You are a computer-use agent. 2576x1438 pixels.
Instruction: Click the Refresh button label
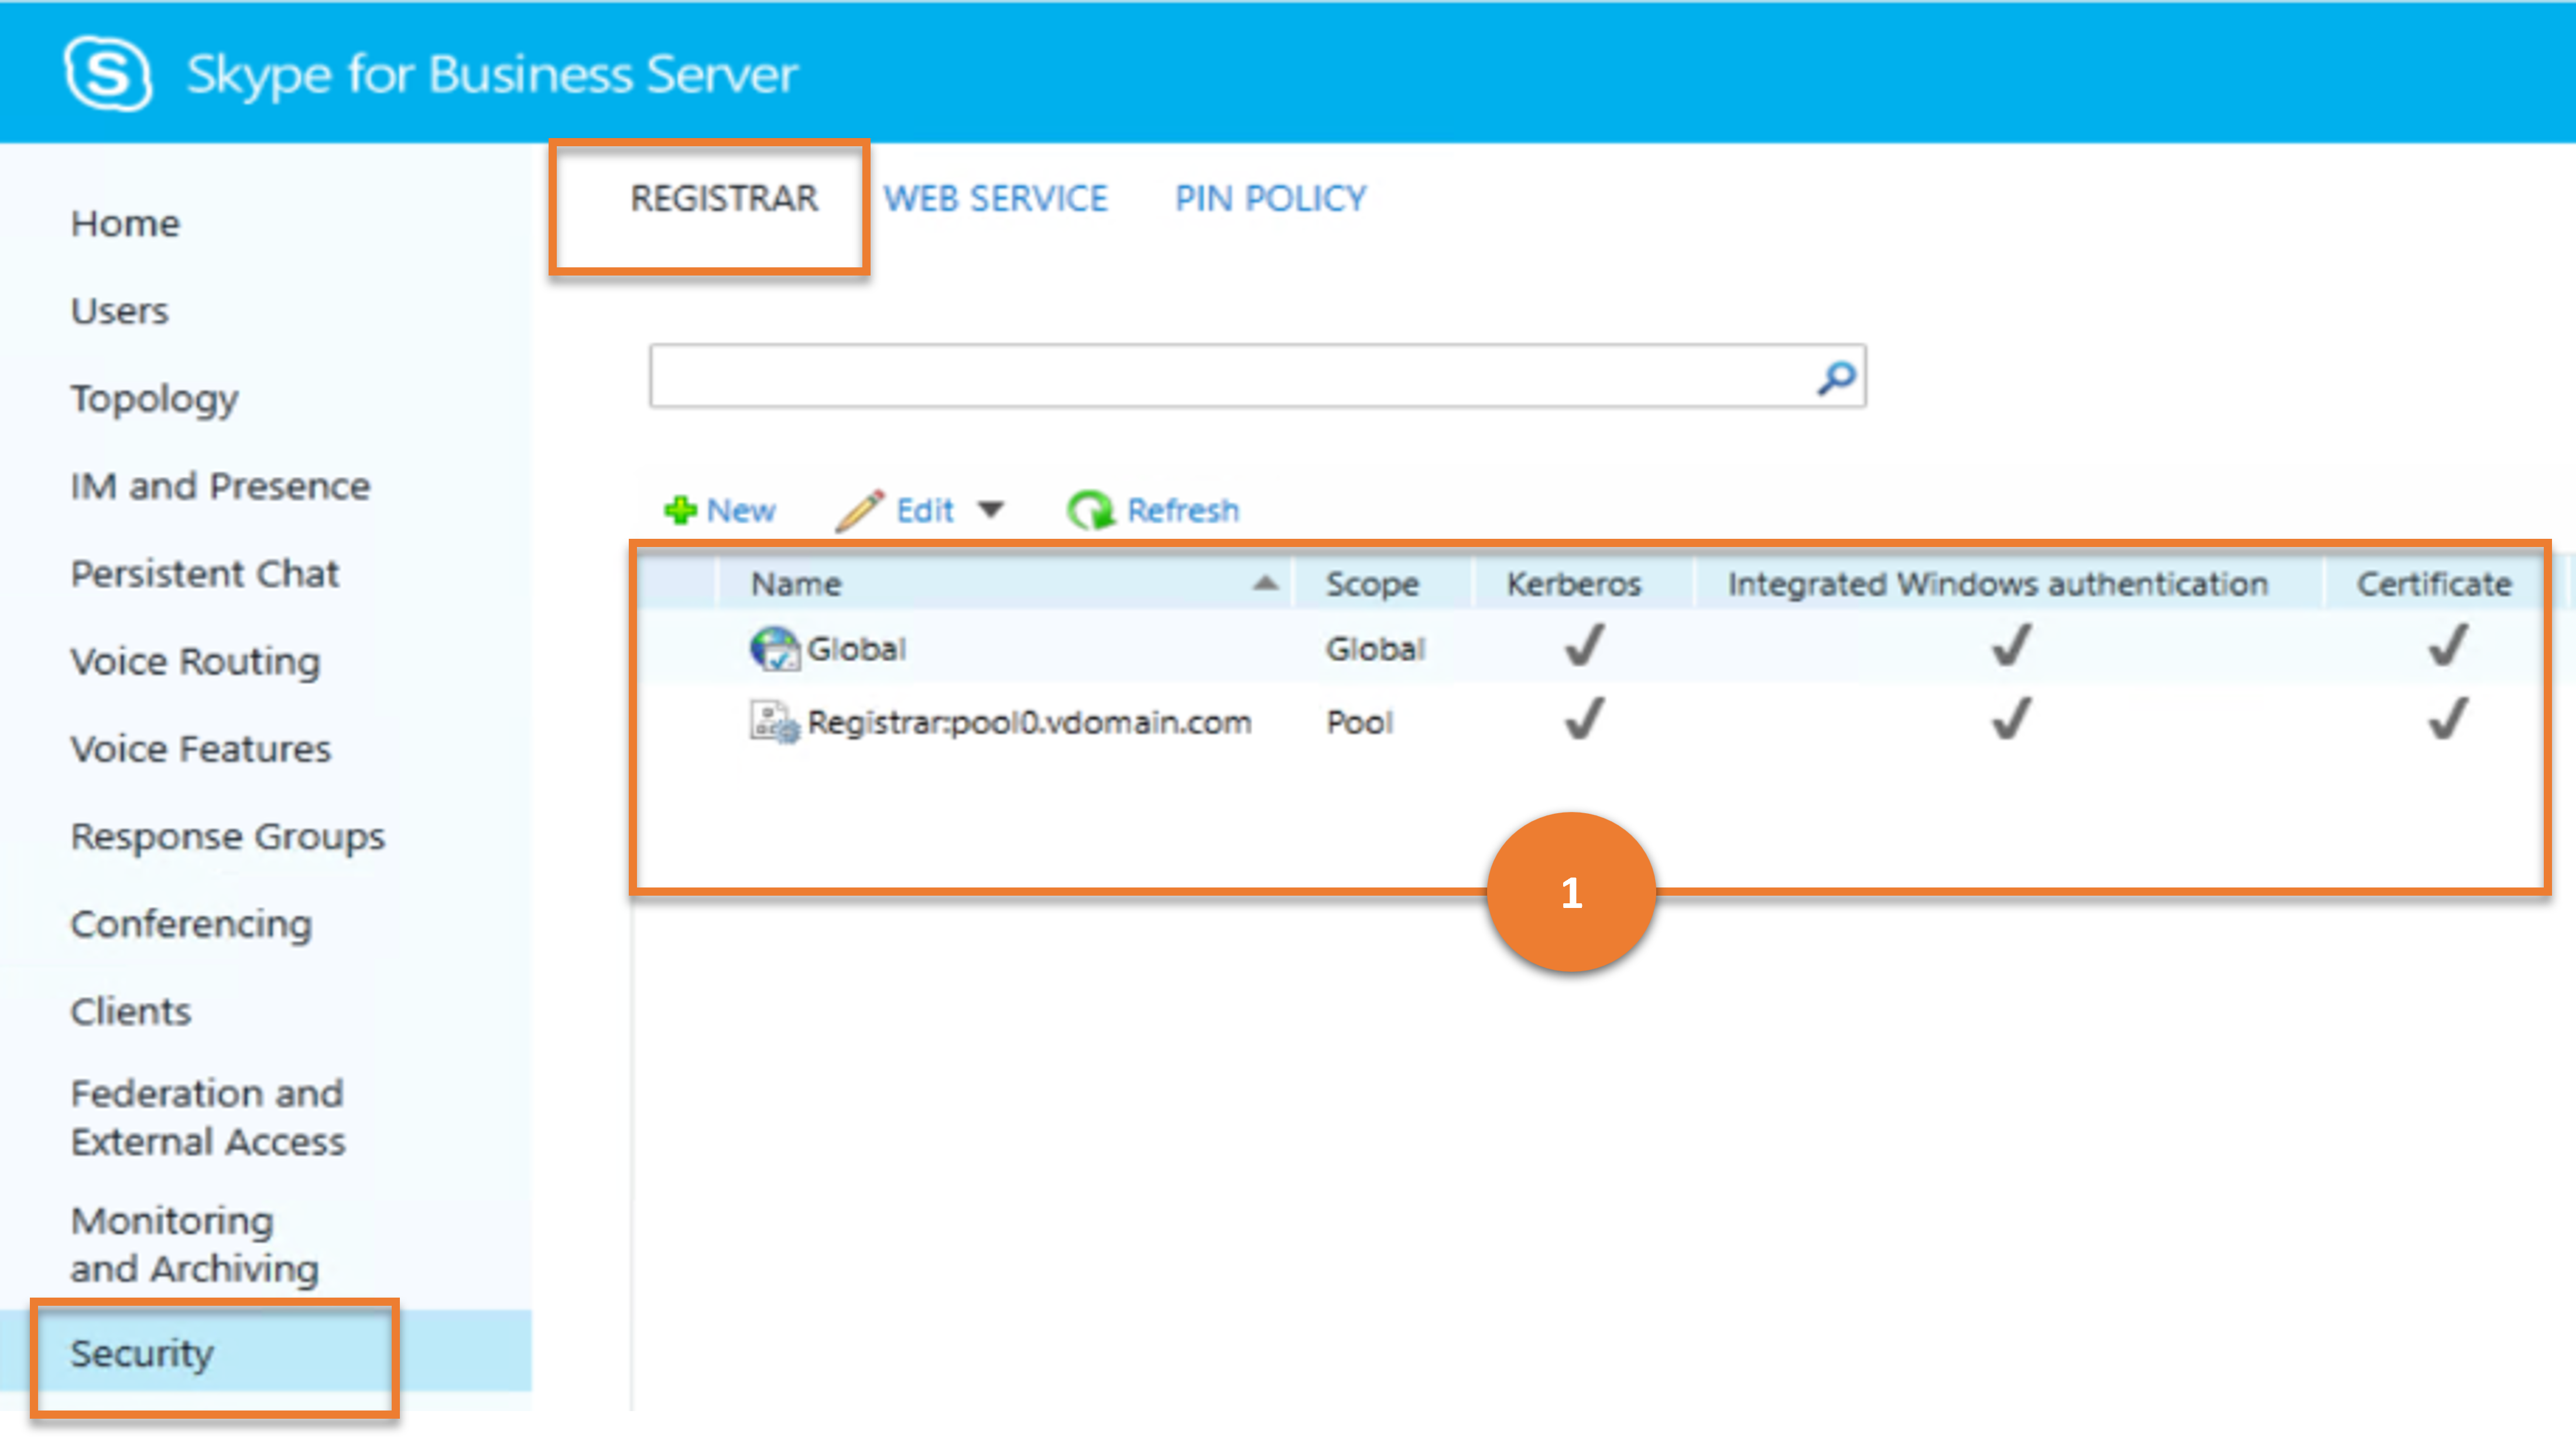click(x=1183, y=511)
